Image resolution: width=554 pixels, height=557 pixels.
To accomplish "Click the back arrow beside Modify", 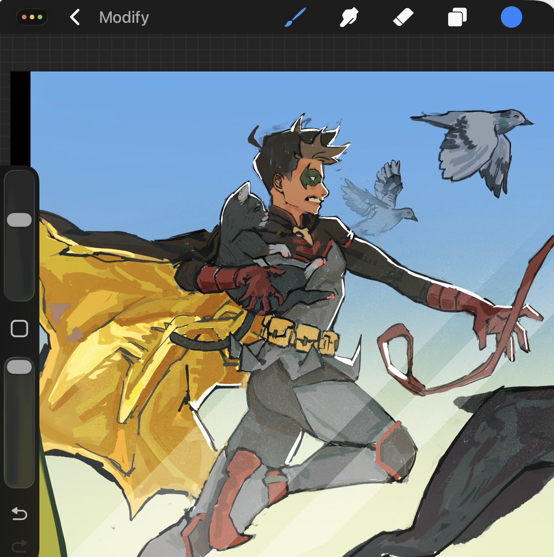I will click(x=75, y=18).
